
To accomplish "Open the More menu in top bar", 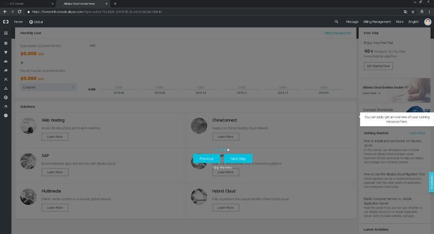I will [x=399, y=22].
